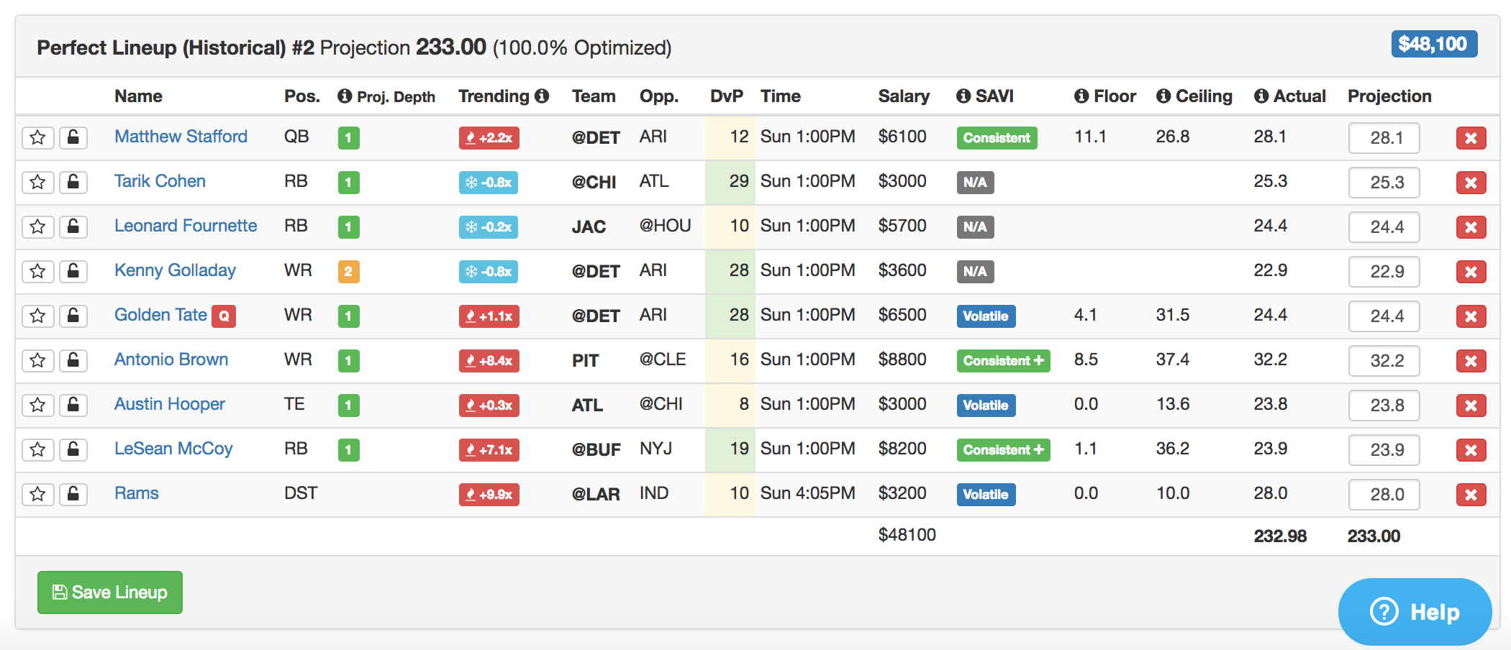Click info icon next to Trending
1511x650 pixels.
[542, 96]
